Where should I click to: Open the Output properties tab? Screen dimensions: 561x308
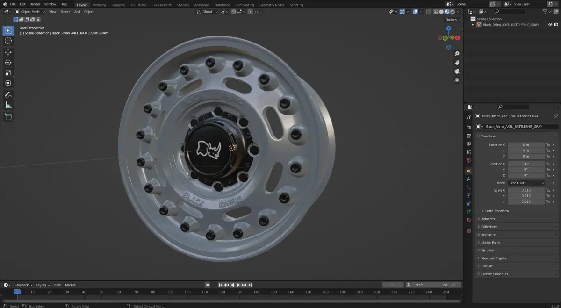coord(468,136)
